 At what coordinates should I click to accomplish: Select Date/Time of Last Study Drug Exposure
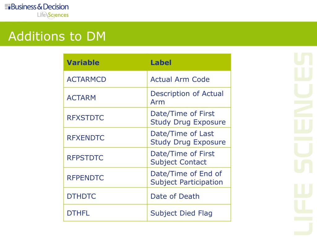188,138
